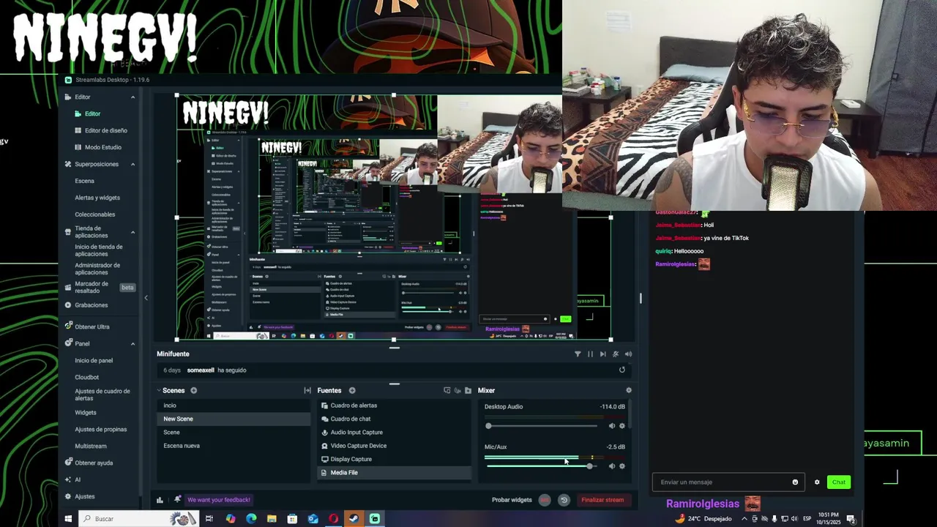Open notifications bell in bottom bar
This screenshot has height=527, width=937.
[x=177, y=499]
